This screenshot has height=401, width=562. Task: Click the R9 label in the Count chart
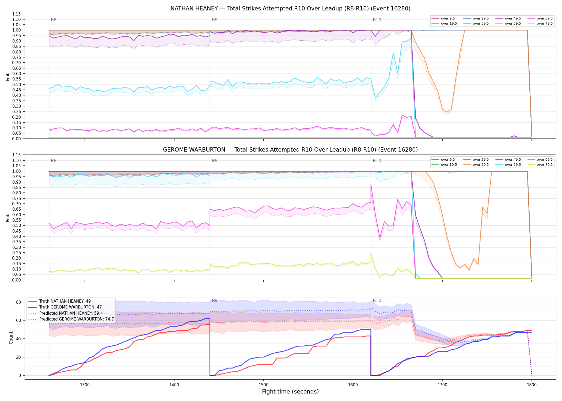[215, 300]
